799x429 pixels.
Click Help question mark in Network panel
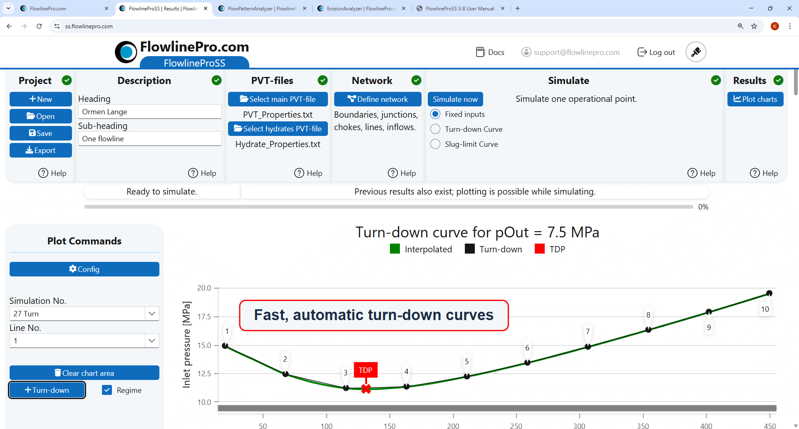393,173
